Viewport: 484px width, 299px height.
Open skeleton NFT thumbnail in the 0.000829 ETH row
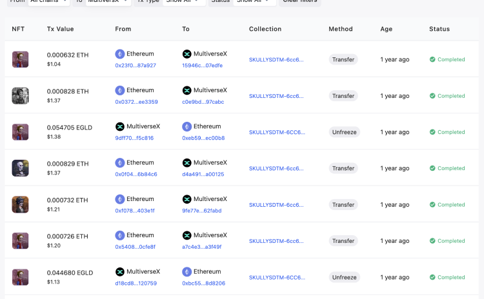[21, 168]
